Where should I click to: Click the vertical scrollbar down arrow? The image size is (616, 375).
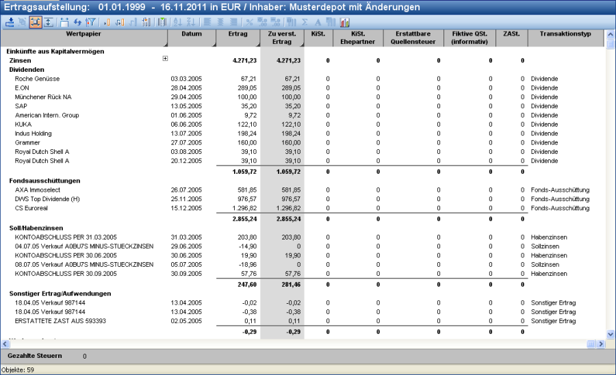click(x=611, y=333)
